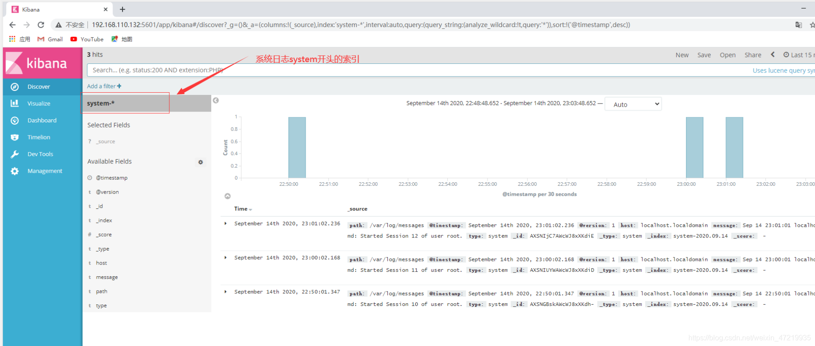815x346 pixels.
Task: Open the Discover compass icon
Action: pyautogui.click(x=15, y=87)
